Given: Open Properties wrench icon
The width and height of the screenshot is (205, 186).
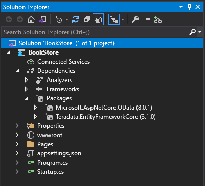Looking at the screenshot, I should 135,19.
